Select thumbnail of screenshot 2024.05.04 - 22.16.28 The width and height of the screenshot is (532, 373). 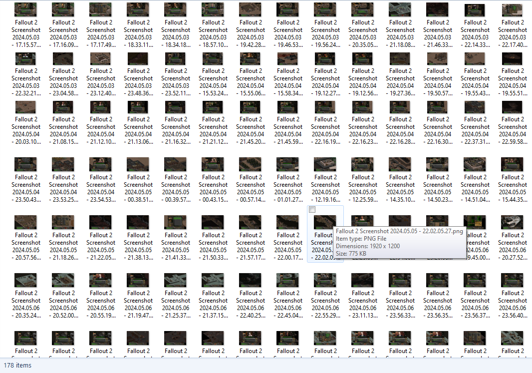pos(400,106)
